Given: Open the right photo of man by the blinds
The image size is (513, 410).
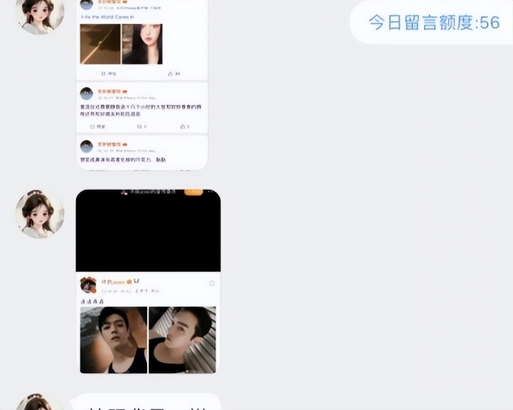Looking at the screenshot, I should [x=182, y=340].
